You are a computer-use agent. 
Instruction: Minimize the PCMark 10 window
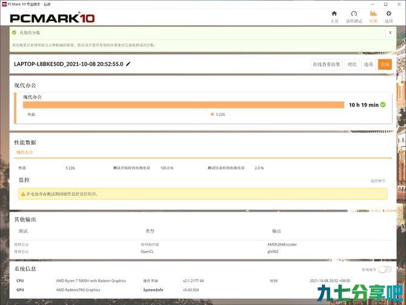(373, 4)
